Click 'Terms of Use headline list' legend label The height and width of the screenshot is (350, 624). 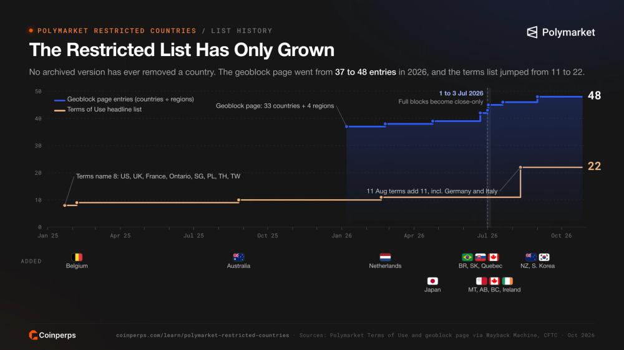pyautogui.click(x=104, y=109)
